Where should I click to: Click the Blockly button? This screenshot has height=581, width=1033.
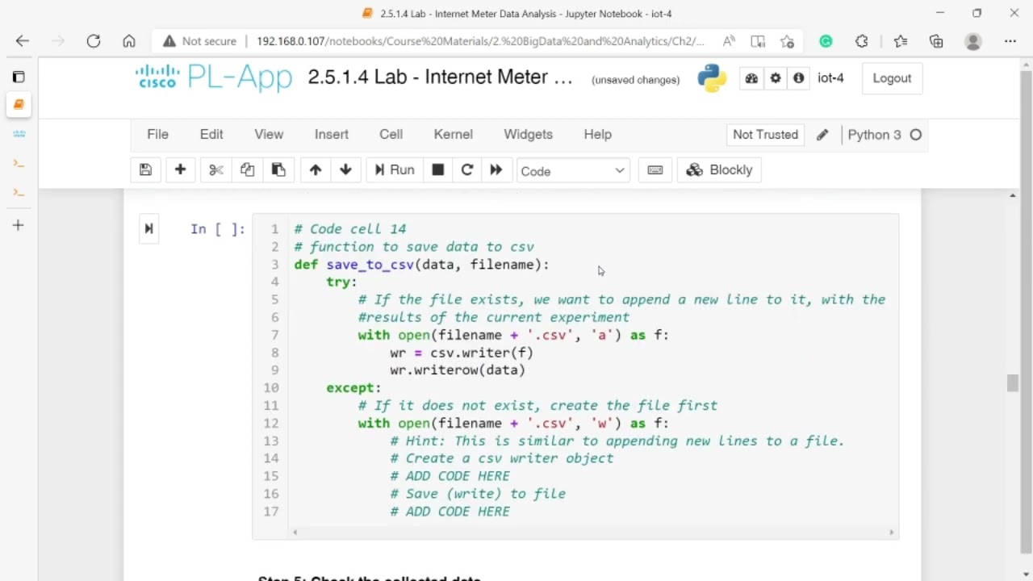[719, 170]
